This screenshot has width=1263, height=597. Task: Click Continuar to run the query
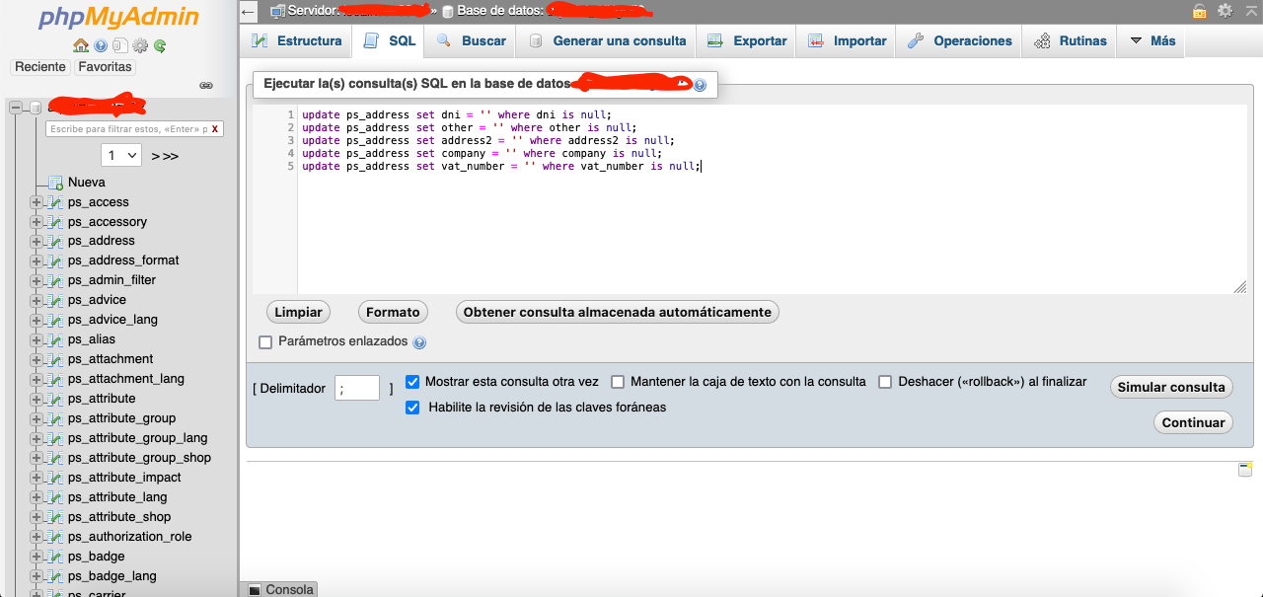[x=1193, y=422]
